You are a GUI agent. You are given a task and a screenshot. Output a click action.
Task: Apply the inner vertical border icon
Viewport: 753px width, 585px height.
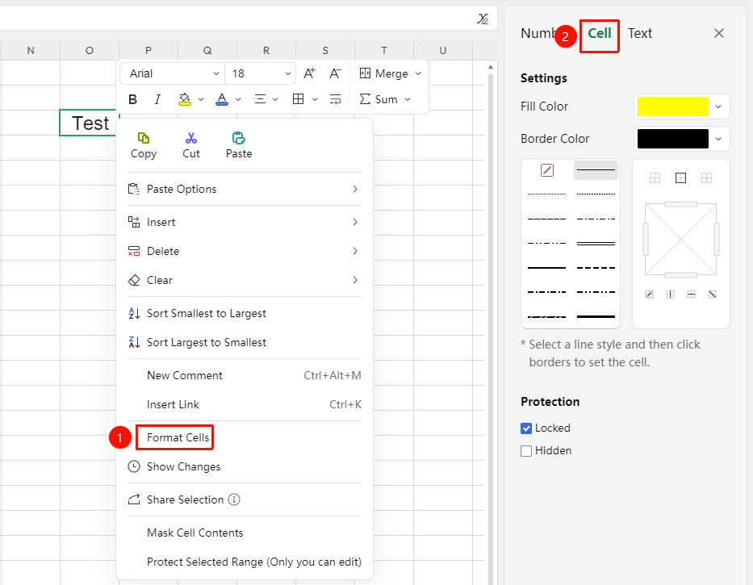tap(671, 295)
